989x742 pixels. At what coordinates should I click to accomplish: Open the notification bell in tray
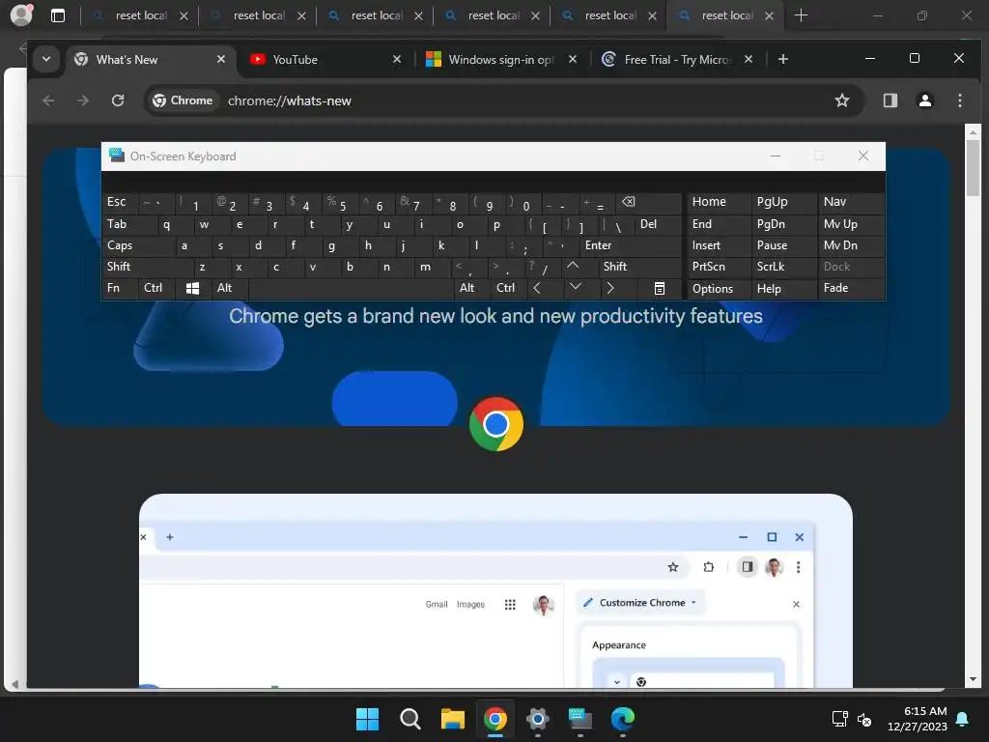pos(963,719)
